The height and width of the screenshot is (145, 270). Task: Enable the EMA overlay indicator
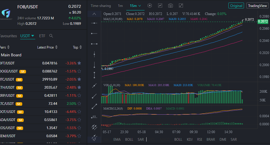117,139
